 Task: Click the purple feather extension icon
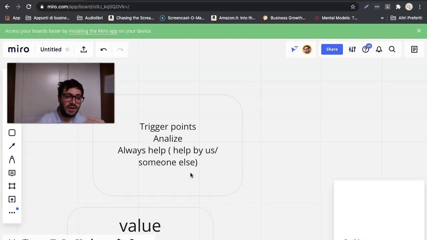366,7
